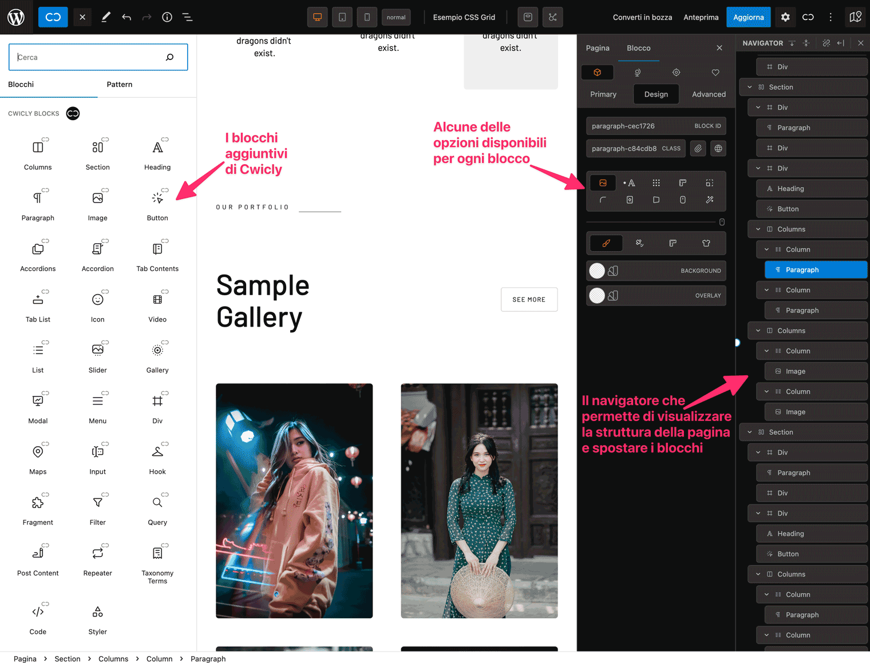Open document details info icon
The height and width of the screenshot is (663, 870).
tap(167, 17)
